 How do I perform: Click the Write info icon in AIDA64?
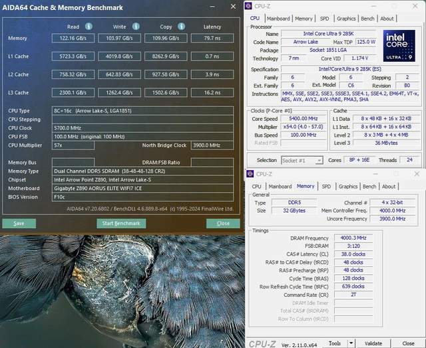[136, 27]
